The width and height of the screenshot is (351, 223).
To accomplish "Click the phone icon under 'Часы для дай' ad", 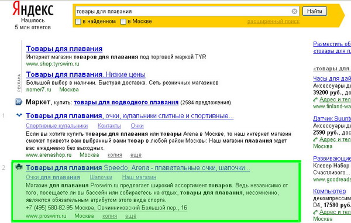I will click(x=315, y=100).
